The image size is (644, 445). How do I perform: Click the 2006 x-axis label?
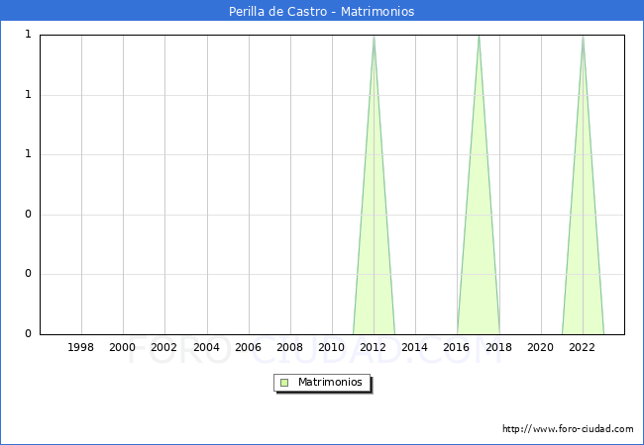[249, 348]
